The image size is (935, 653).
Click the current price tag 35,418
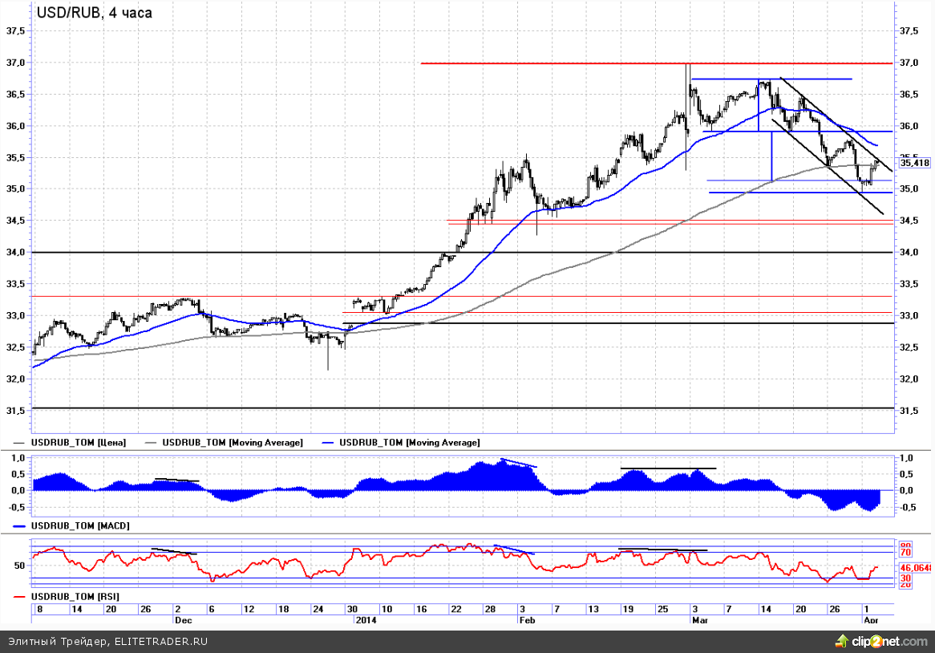point(914,163)
